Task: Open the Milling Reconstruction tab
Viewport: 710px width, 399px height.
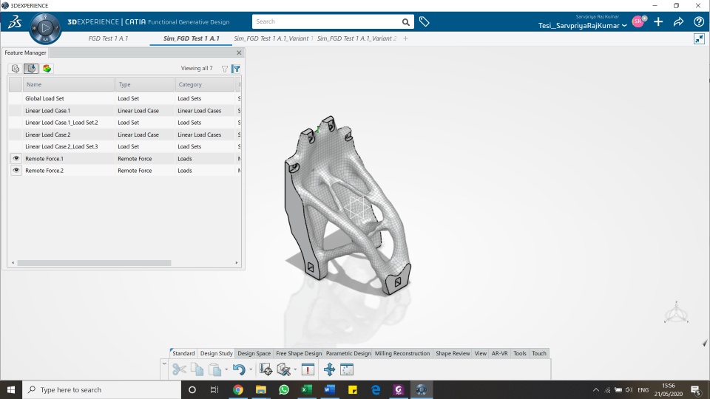Action: click(x=402, y=353)
